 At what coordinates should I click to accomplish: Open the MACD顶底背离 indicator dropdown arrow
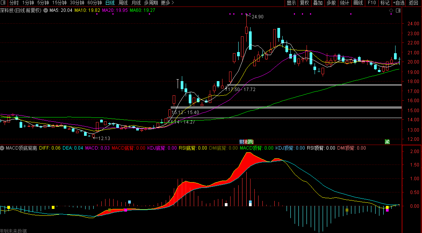[2, 148]
